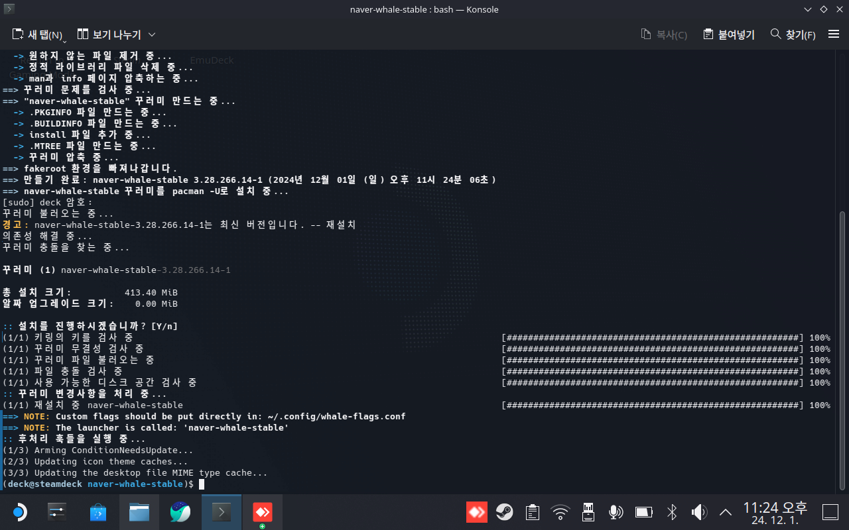Click the '(3/3) Updating the desktop file MIME type cache...' line
849x530 pixels.
pyautogui.click(x=135, y=473)
